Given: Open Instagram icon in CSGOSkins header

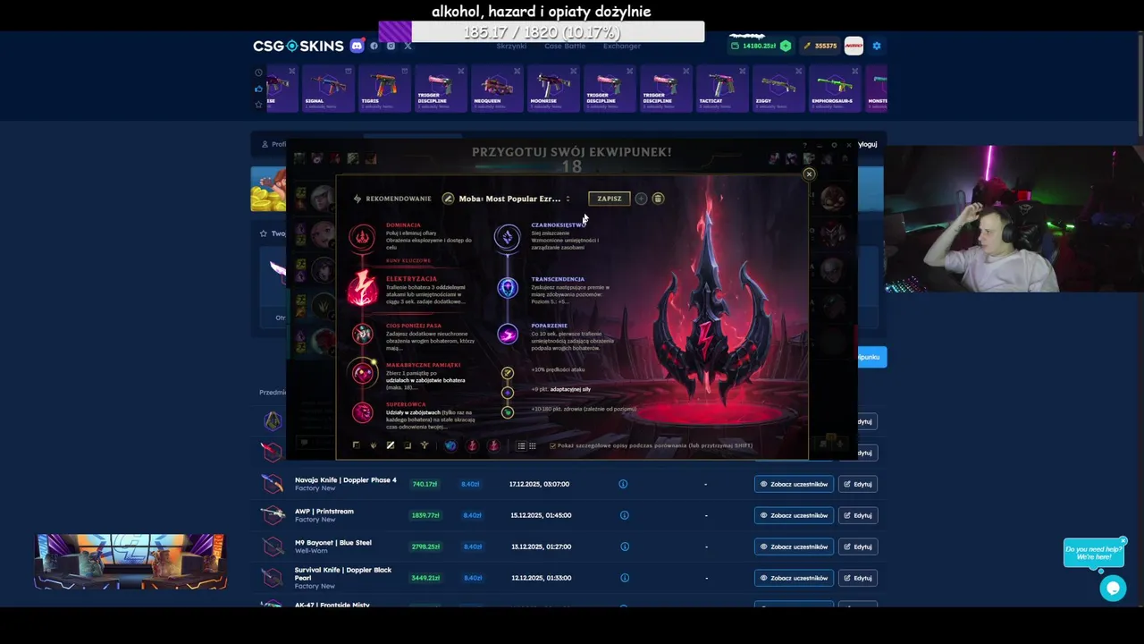Looking at the screenshot, I should click(x=391, y=46).
